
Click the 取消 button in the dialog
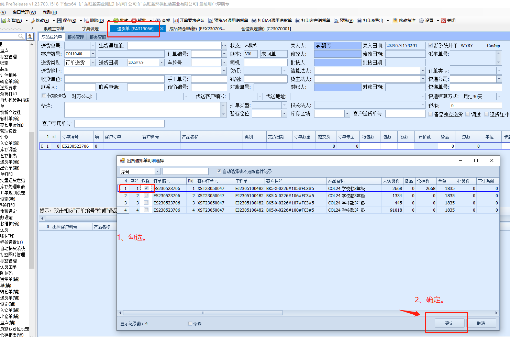pyautogui.click(x=481, y=323)
